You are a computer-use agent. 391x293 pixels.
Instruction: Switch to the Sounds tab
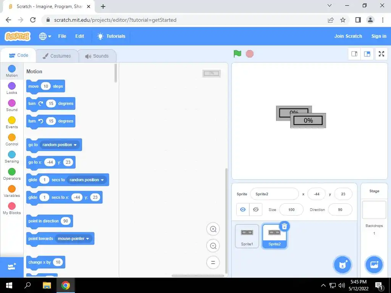click(x=97, y=56)
